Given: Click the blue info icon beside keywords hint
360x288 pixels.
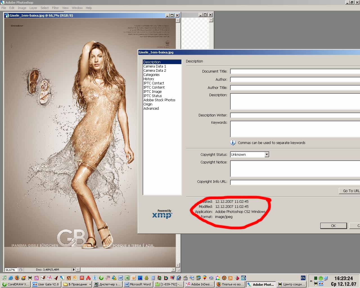Looking at the screenshot, I should coord(233,143).
